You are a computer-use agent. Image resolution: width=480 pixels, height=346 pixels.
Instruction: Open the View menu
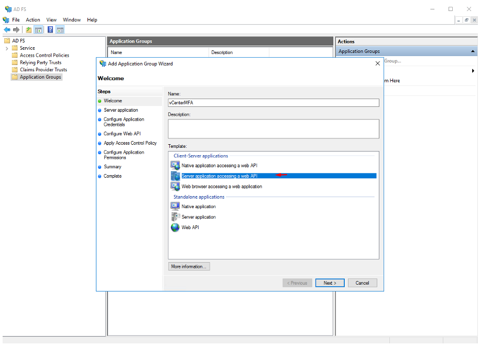tap(51, 20)
